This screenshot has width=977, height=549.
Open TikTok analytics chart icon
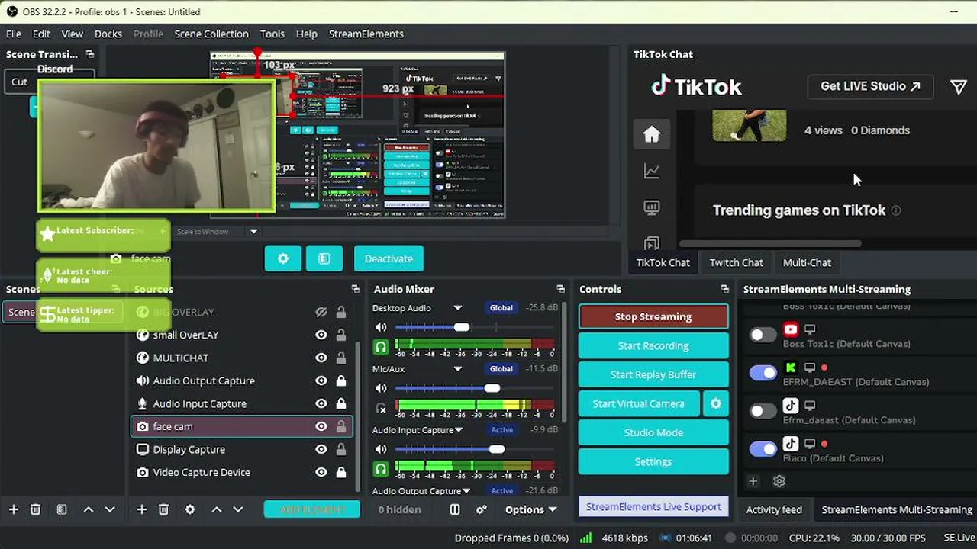tap(652, 172)
